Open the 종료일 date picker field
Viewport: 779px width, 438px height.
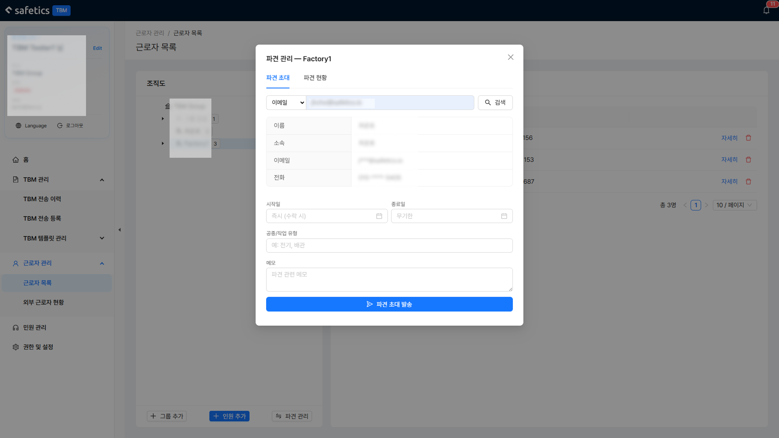tap(452, 216)
